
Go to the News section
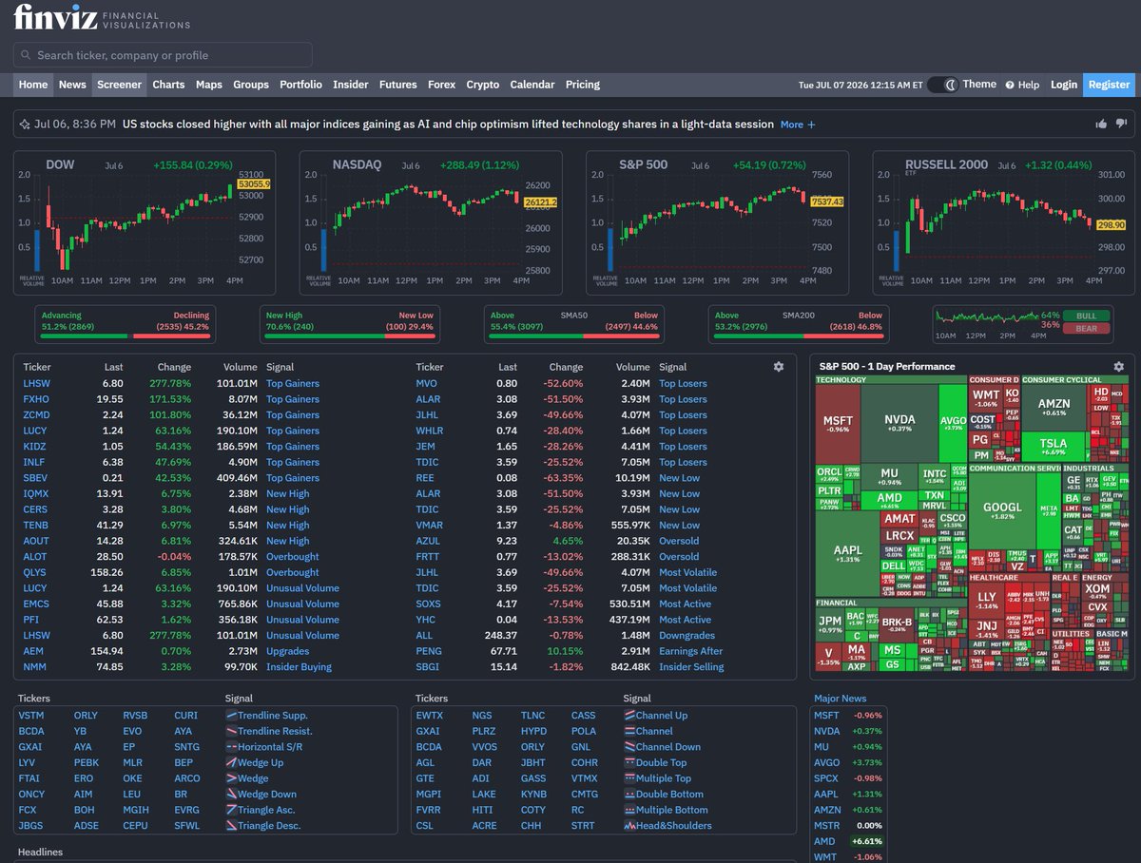72,85
